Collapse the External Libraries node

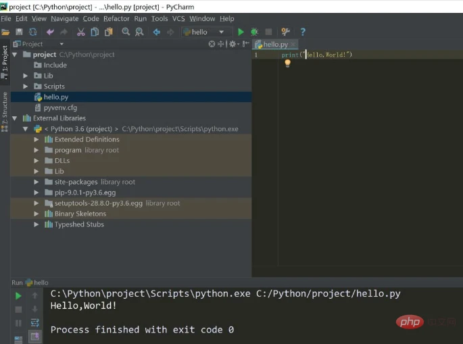[x=14, y=118]
